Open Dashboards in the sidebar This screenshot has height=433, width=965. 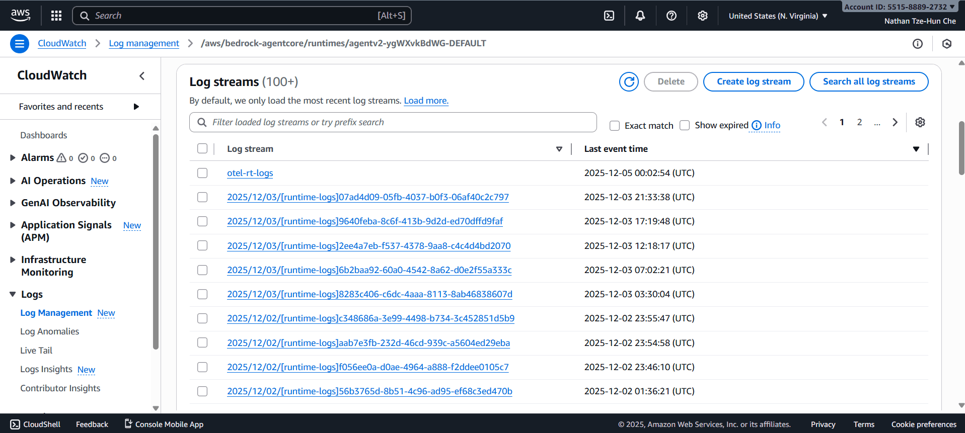tap(43, 135)
